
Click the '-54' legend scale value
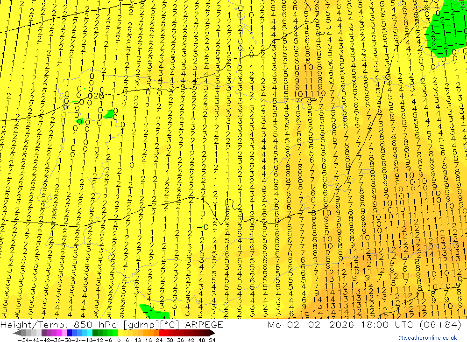(23, 340)
